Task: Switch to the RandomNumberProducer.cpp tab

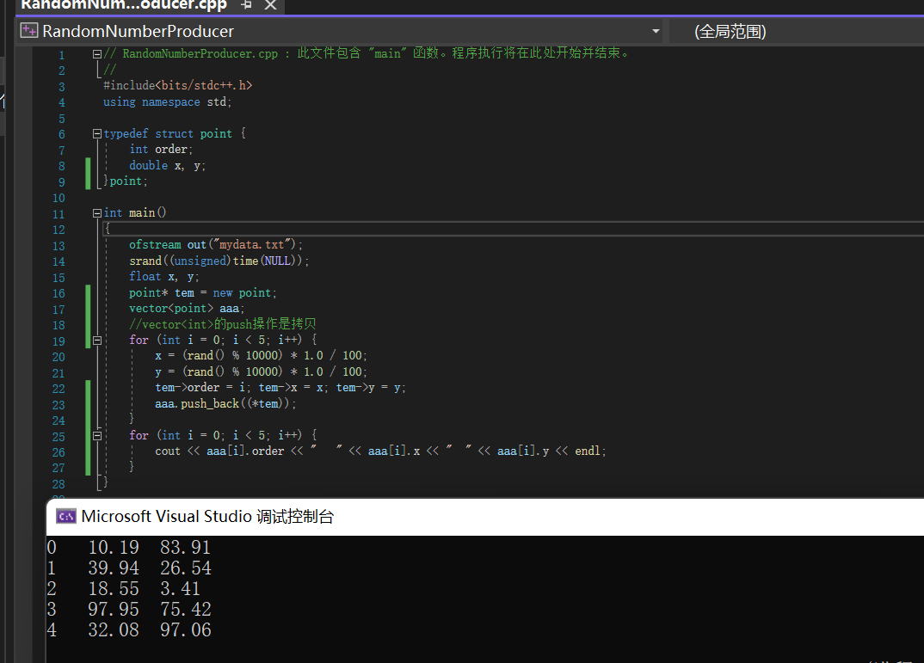Action: [124, 4]
